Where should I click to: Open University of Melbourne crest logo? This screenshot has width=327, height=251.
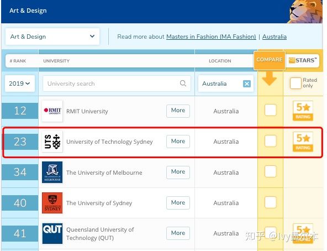52,172
